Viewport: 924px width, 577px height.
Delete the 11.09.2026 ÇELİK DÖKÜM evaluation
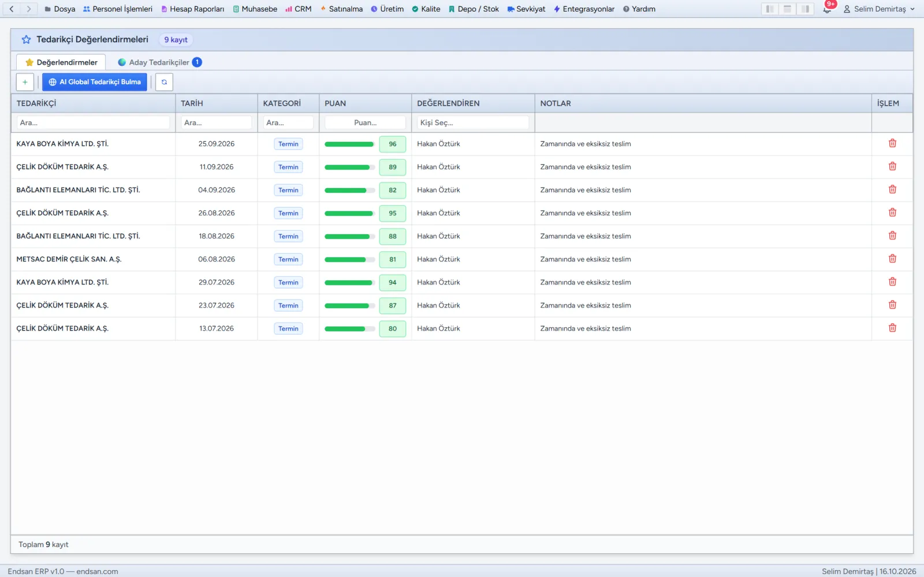click(892, 166)
